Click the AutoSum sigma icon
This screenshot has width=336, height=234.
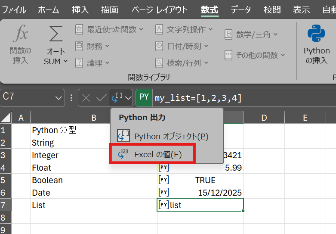56,34
